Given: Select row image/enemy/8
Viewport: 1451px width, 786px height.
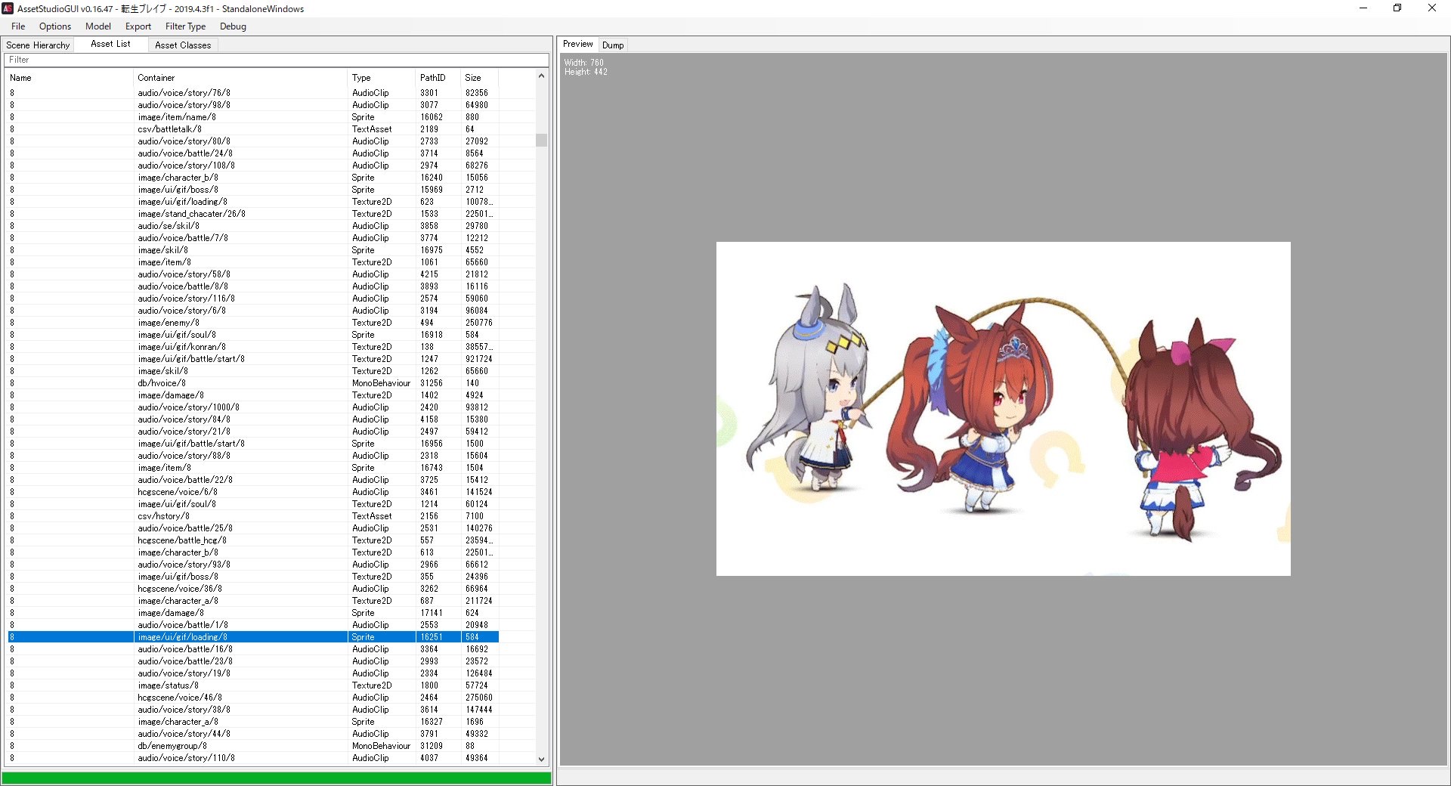Looking at the screenshot, I should pyautogui.click(x=253, y=323).
